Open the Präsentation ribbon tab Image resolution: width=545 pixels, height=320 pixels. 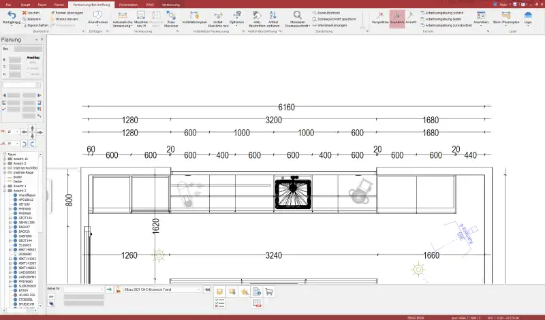pos(128,4)
